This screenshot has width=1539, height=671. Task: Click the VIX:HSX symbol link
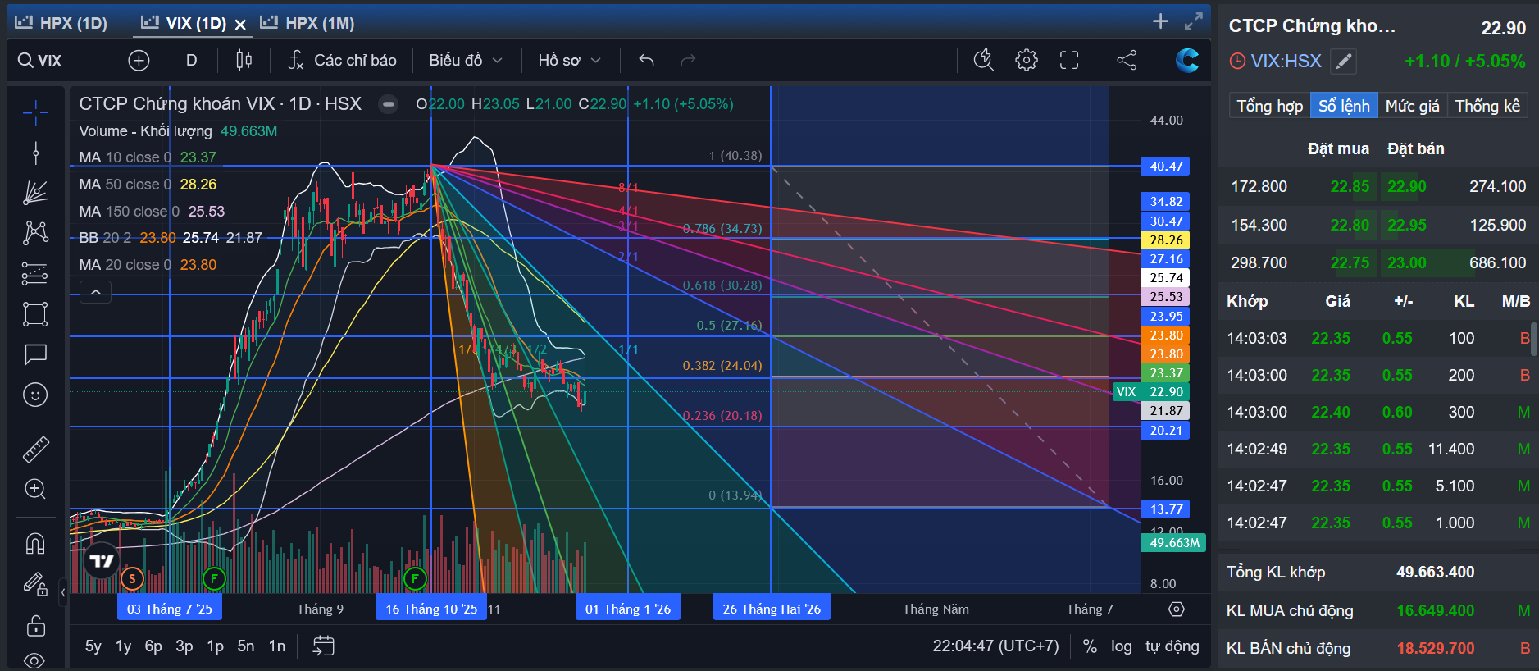coord(1286,62)
